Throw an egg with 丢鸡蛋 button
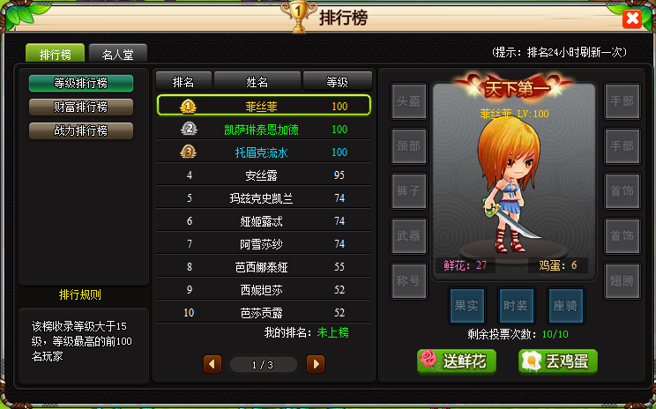656x409 pixels. click(x=557, y=361)
